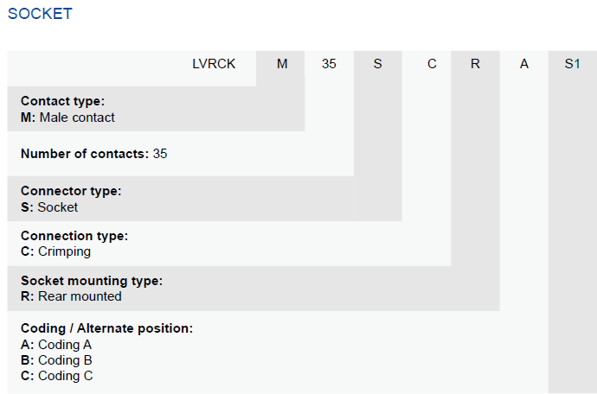Select the S code cell in header

coord(378,64)
